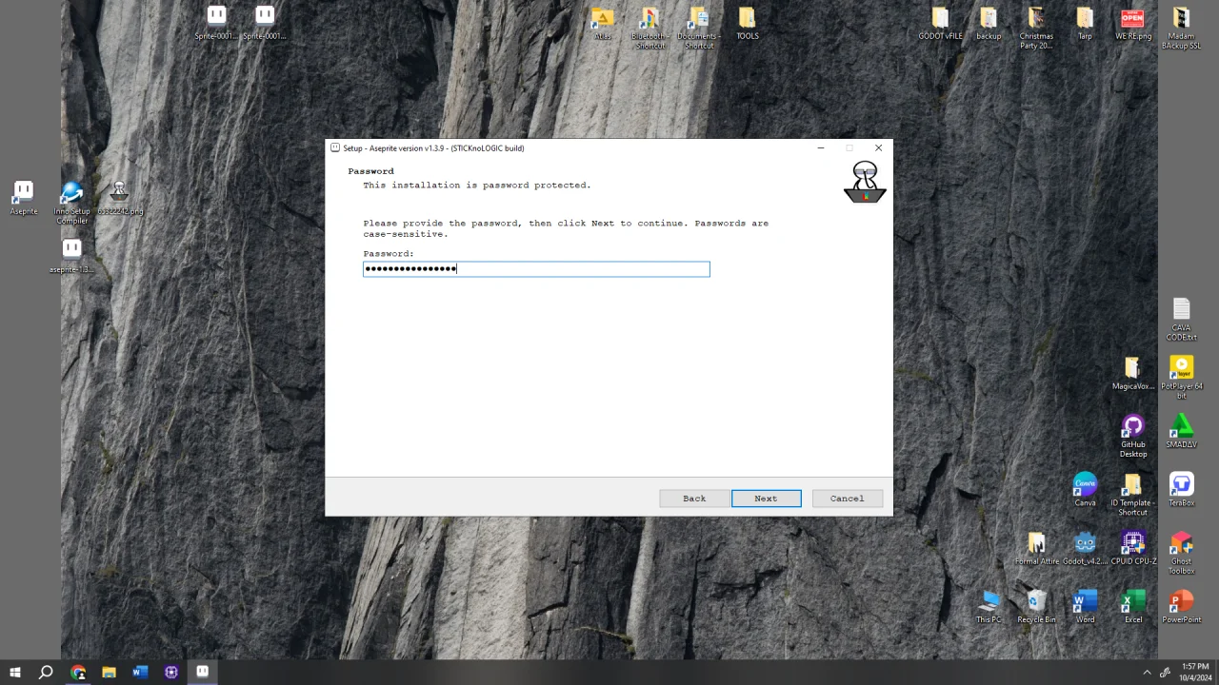Select the CAVA CODE.txt file icon
Image resolution: width=1219 pixels, height=685 pixels.
click(1181, 320)
